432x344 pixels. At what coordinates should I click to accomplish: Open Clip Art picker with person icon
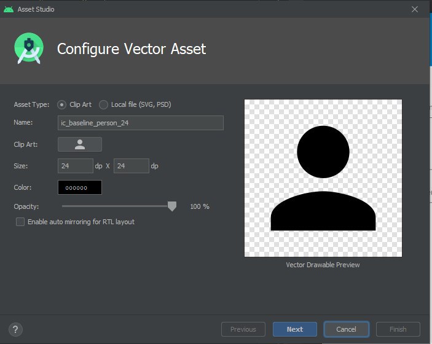80,144
